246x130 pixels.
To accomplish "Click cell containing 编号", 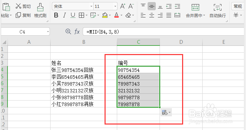I will coord(138,63).
